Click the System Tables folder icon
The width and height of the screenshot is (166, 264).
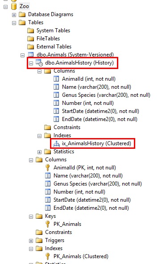[30, 30]
